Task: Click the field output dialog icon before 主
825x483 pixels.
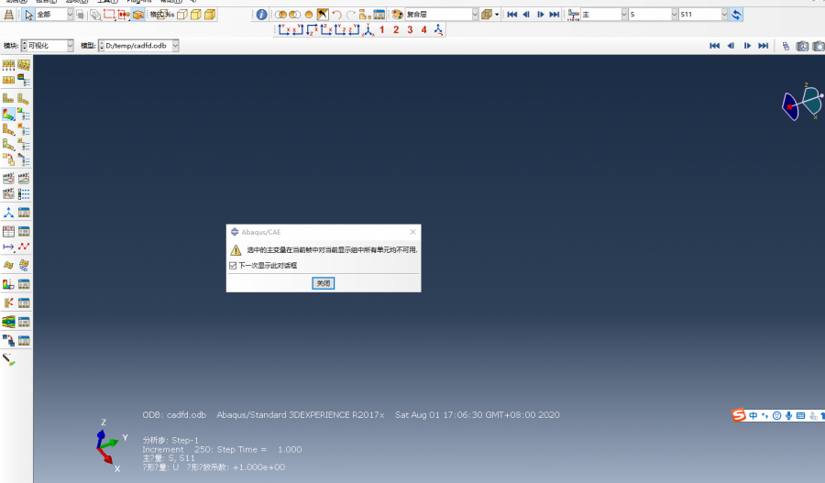Action: tap(574, 15)
